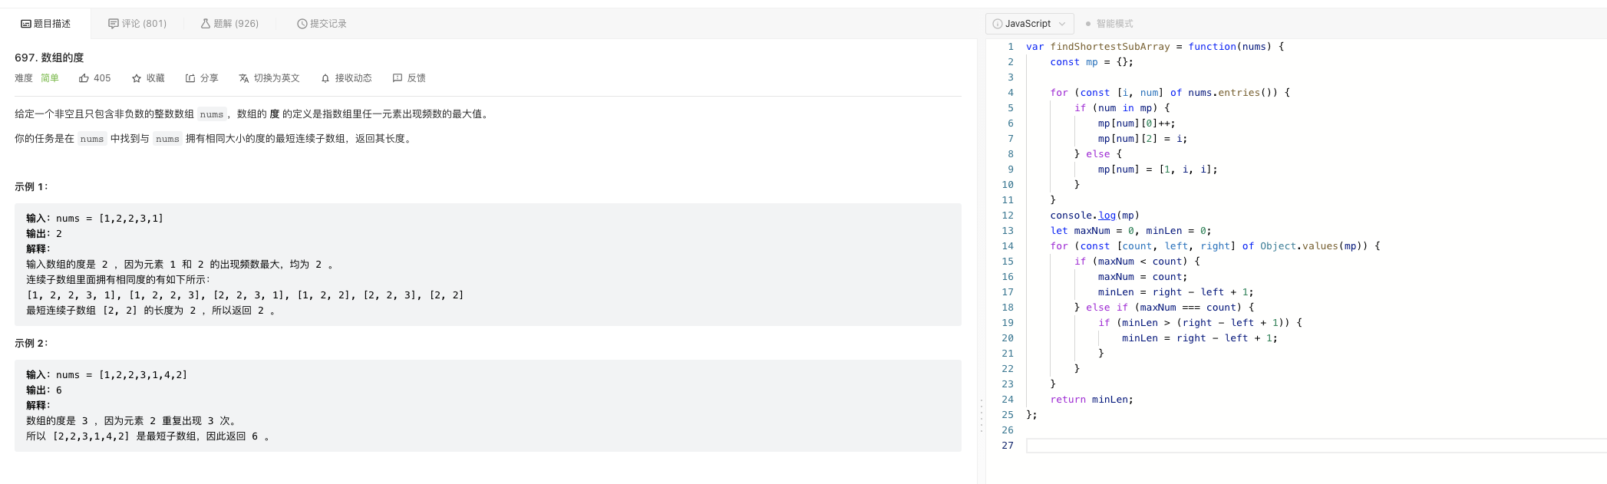1607x484 pixels.
Task: View the 提交记录 tab
Action: click(x=322, y=24)
